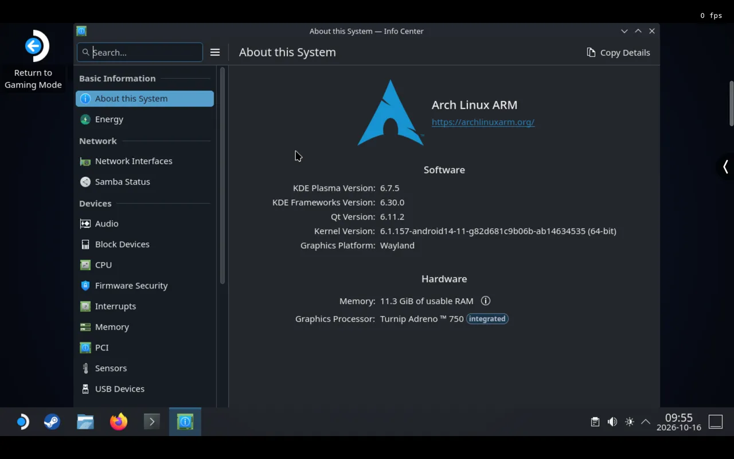Click the Copy Details button
Image resolution: width=734 pixels, height=459 pixels.
coord(618,52)
